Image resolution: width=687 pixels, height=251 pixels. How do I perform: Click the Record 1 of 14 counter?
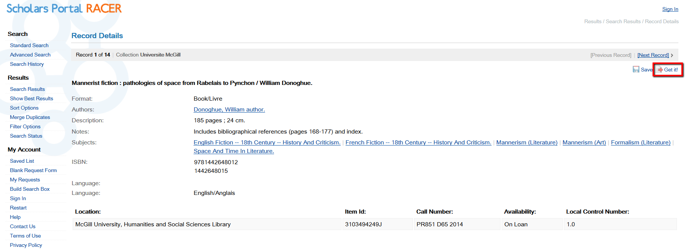click(x=93, y=55)
